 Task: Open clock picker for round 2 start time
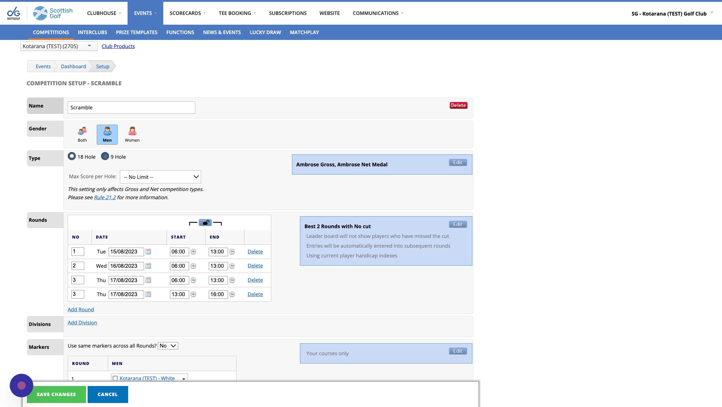pos(193,266)
